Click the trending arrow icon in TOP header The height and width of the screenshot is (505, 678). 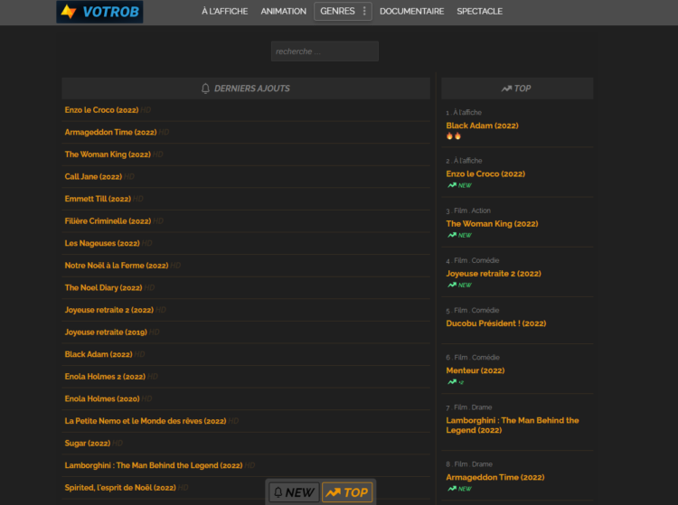(x=506, y=89)
